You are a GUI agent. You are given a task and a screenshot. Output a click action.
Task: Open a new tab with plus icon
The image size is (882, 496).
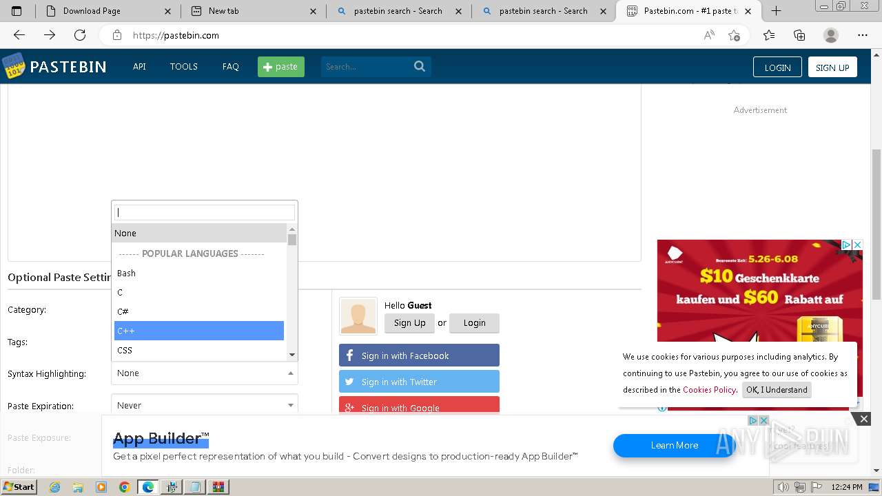tap(777, 10)
